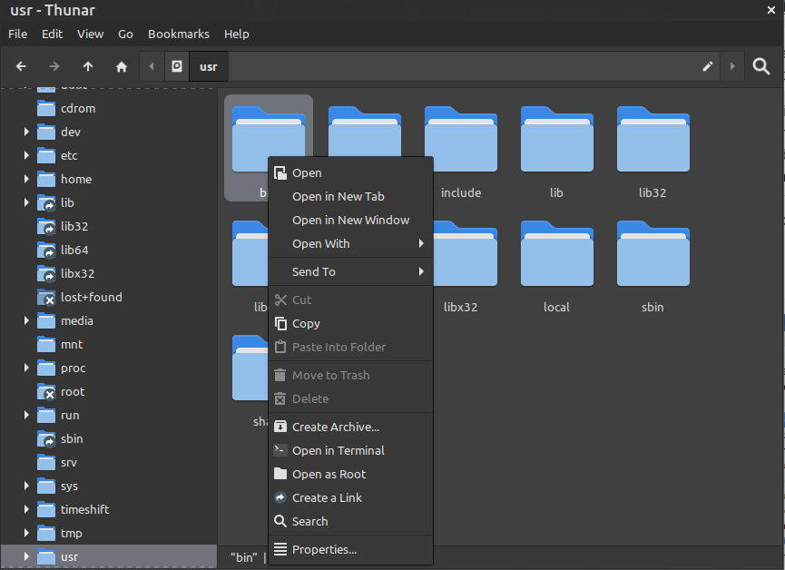Select lib32 in the sidebar tree
785x570 pixels.
(74, 226)
